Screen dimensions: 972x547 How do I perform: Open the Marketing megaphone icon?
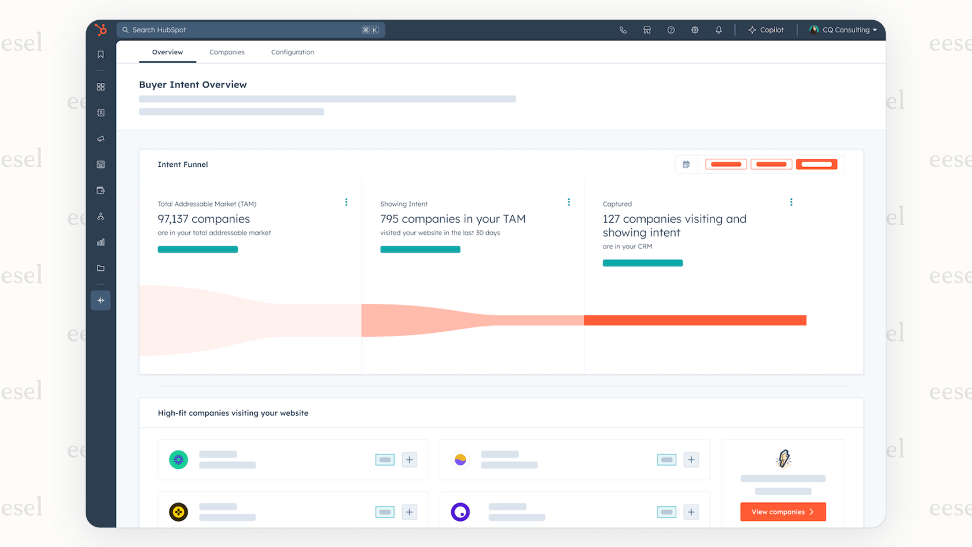pyautogui.click(x=101, y=139)
